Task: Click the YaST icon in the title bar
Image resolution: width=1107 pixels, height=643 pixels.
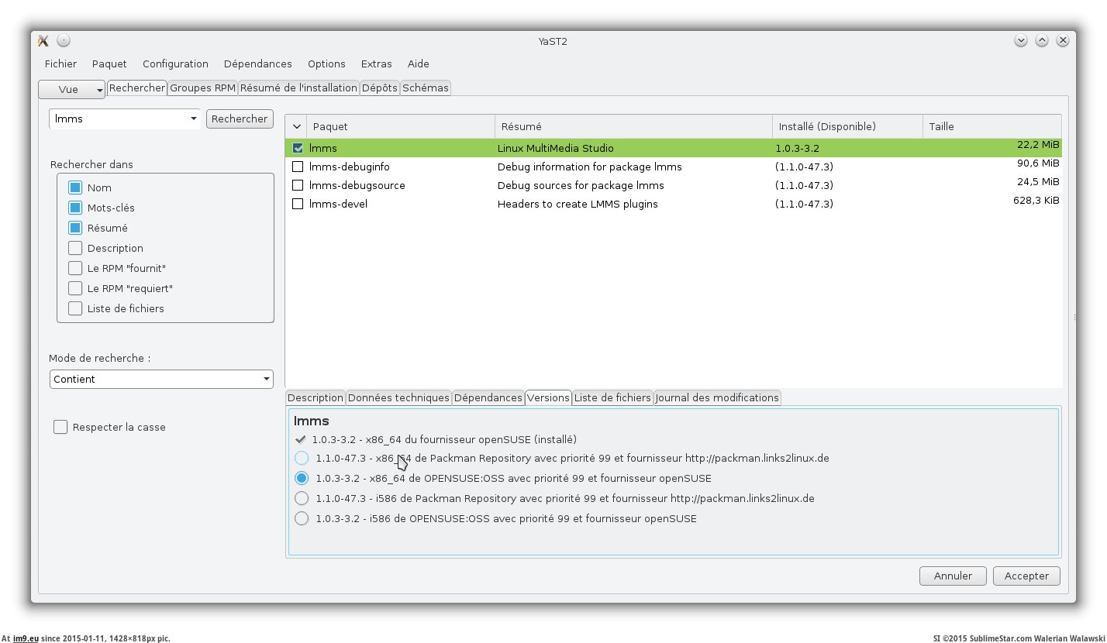Action: pos(43,41)
